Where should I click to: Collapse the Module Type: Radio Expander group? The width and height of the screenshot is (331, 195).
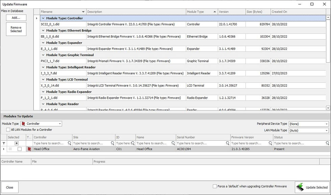[43, 92]
